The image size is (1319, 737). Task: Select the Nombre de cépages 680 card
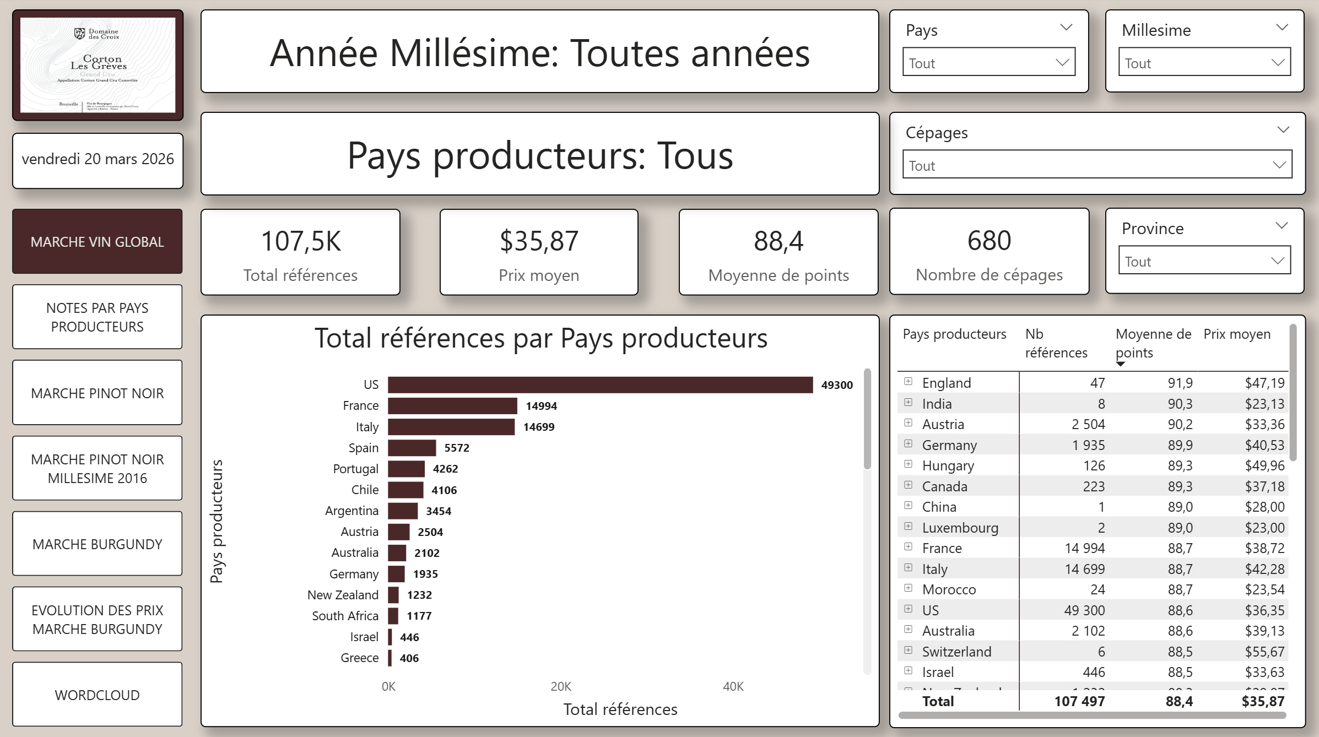coord(989,252)
